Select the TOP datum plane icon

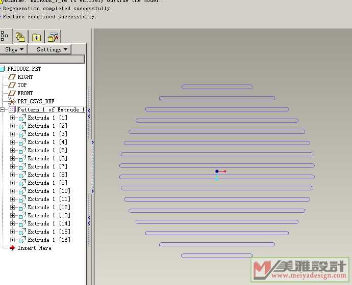[x=12, y=85]
